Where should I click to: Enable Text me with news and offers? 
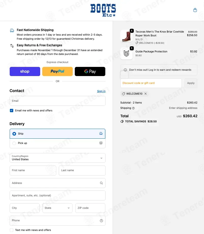tap(11, 230)
